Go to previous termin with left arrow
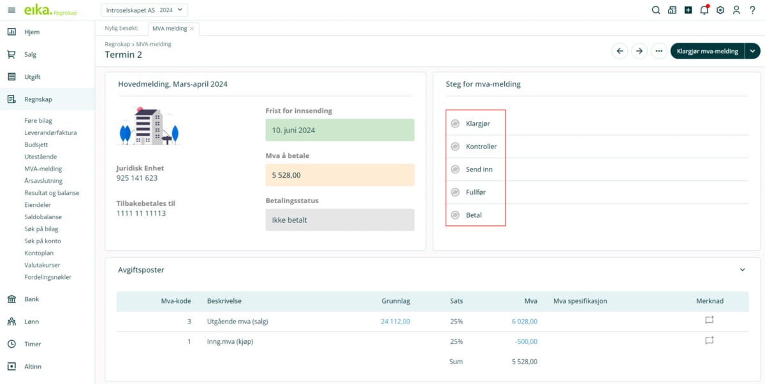Viewport: 765px width, 384px height. click(620, 52)
